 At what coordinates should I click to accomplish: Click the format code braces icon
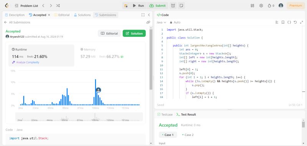pyautogui.click(x=289, y=22)
